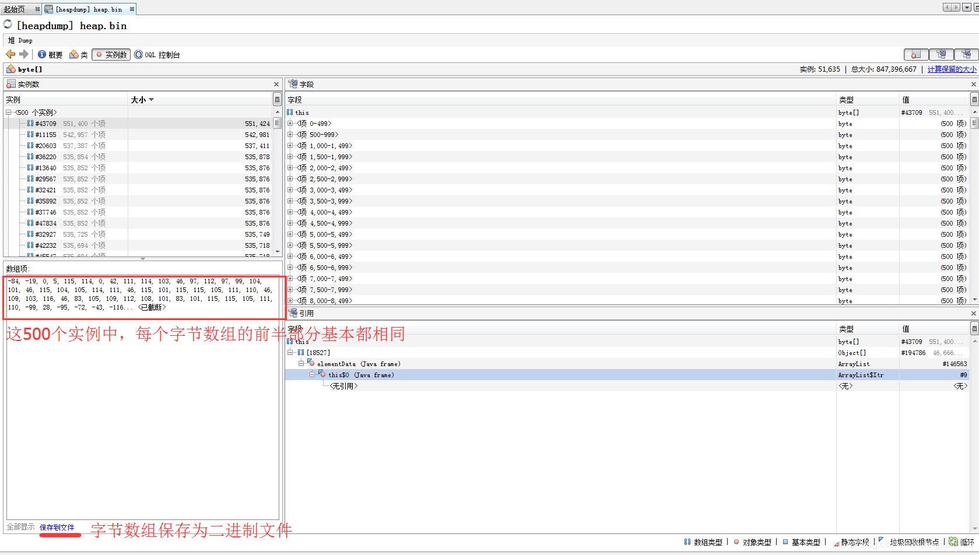Click the back navigation arrow

pos(10,54)
